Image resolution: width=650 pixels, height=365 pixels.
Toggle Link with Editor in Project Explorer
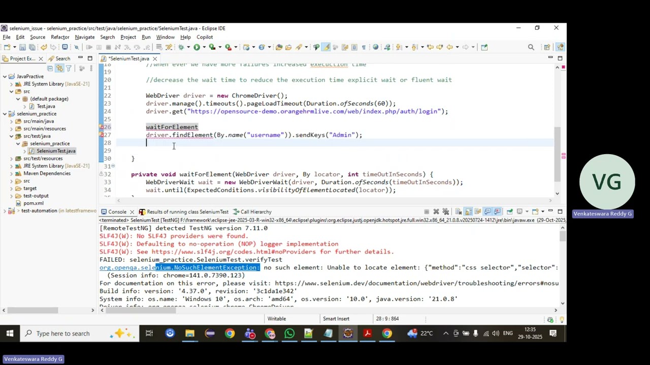click(x=59, y=68)
